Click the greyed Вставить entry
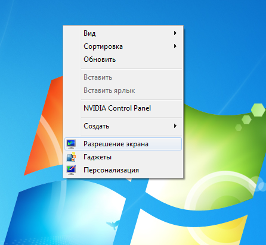The image size is (266, 245). point(123,77)
